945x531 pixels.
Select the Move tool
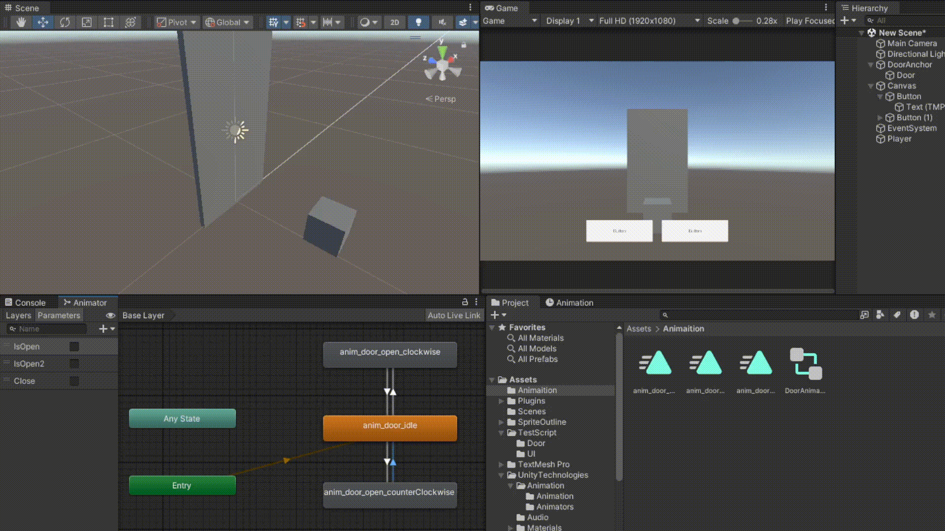tap(43, 22)
